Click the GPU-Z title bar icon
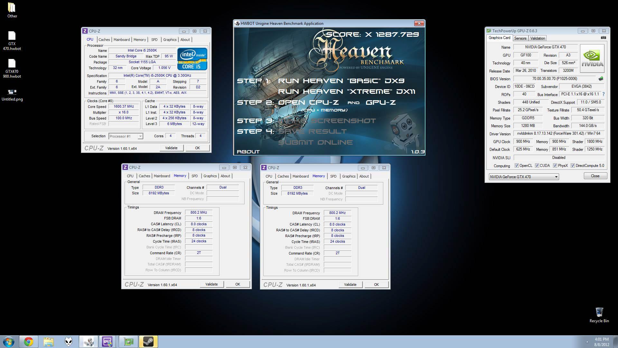Viewport: 618px width, 348px height. (x=489, y=31)
